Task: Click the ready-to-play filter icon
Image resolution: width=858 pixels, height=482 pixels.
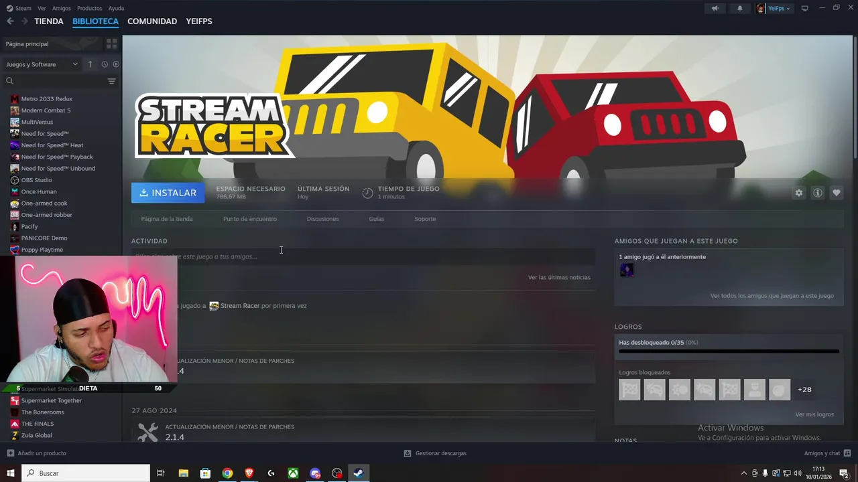Action: (116, 64)
